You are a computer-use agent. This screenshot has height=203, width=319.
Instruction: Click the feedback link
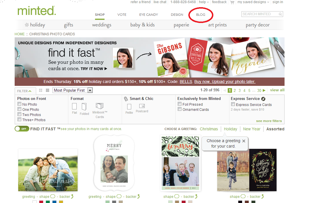point(219,2)
